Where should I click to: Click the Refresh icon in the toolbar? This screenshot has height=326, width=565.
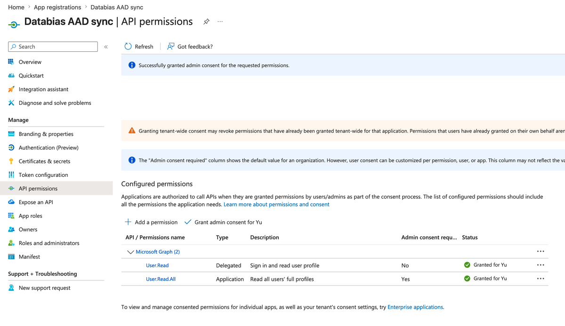[x=128, y=46]
